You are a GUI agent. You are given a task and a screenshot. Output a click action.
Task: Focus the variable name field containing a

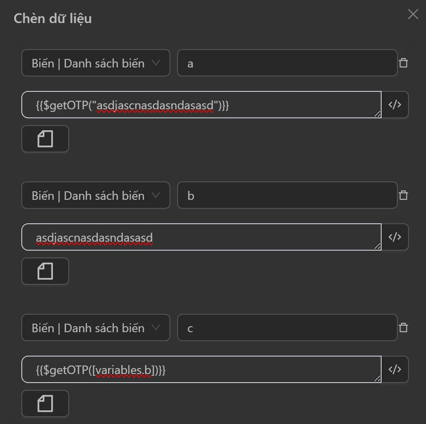(287, 63)
